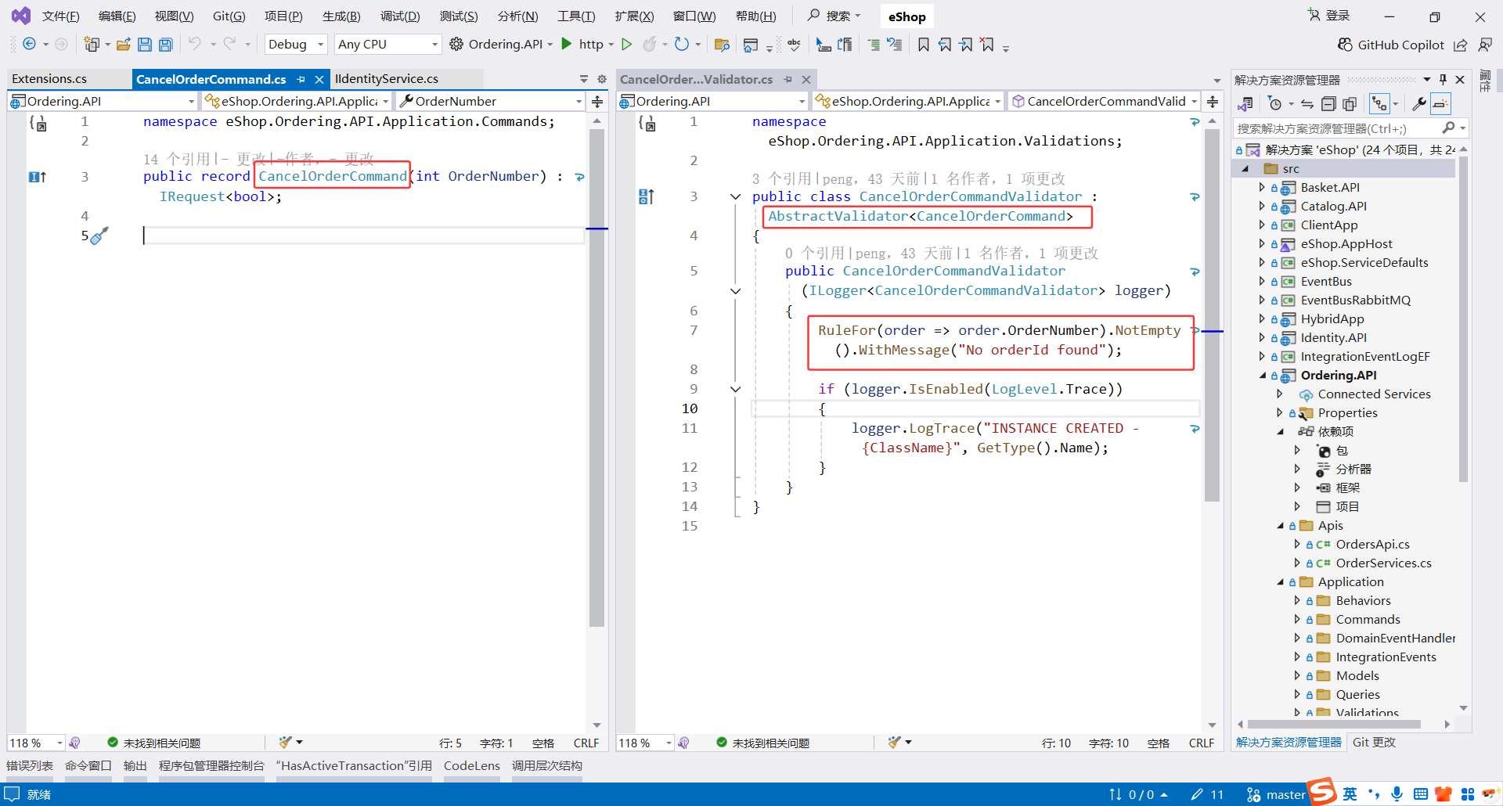Screen dimensions: 1503x806
Task: Pin the CancelOrderCommand.cs tab
Action: click(x=301, y=79)
